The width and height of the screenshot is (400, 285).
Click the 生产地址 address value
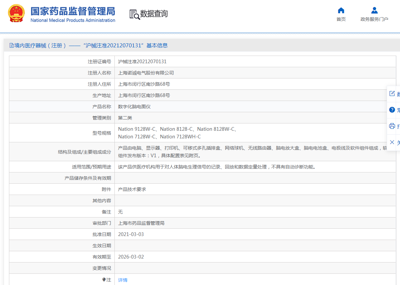coord(144,95)
